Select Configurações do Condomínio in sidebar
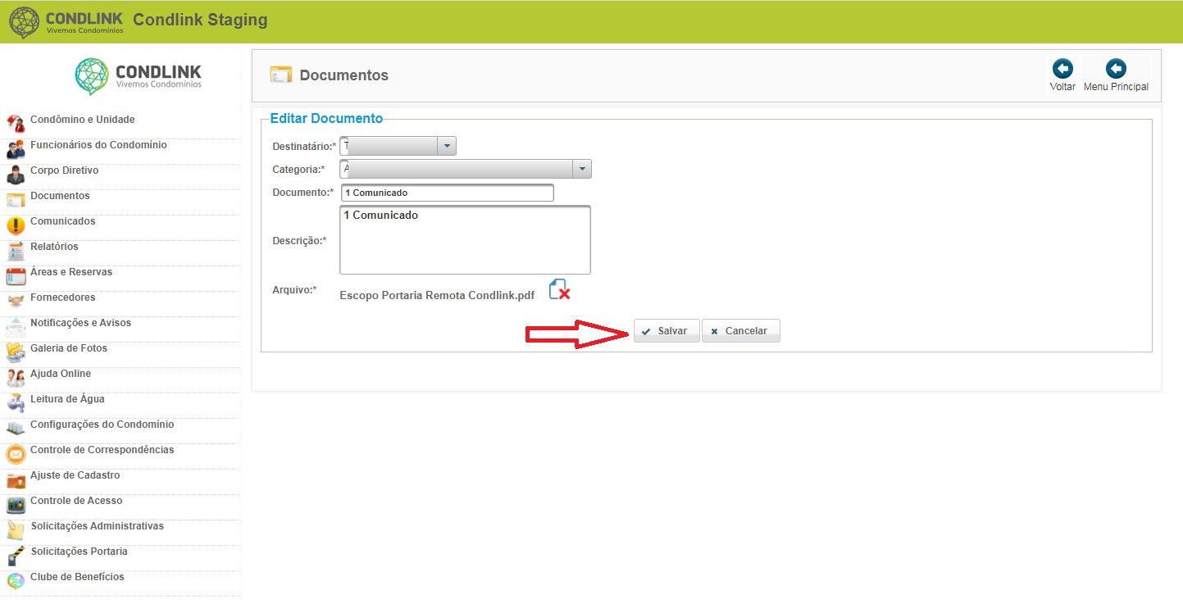This screenshot has height=604, width=1183. point(102,425)
